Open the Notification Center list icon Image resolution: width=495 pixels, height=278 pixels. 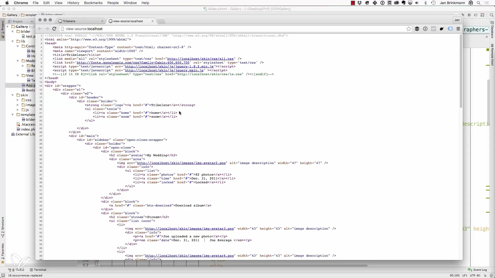(487, 3)
